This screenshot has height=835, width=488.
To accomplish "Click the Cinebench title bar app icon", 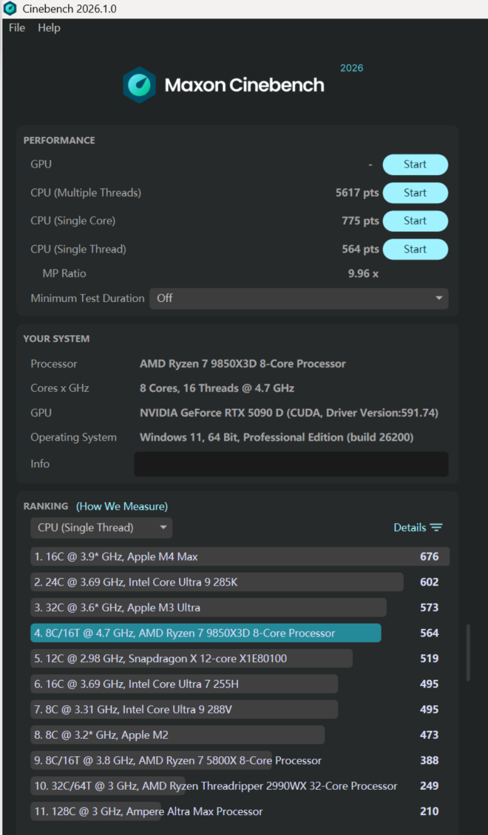I will (10, 9).
